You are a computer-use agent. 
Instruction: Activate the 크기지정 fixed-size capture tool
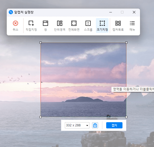tap(102, 26)
